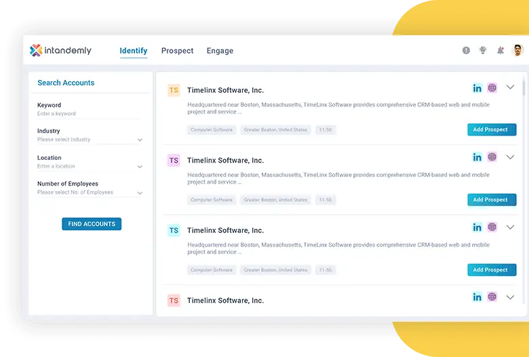This screenshot has width=529, height=357.
Task: Click the description in purple TS card
Action: (x=338, y=178)
